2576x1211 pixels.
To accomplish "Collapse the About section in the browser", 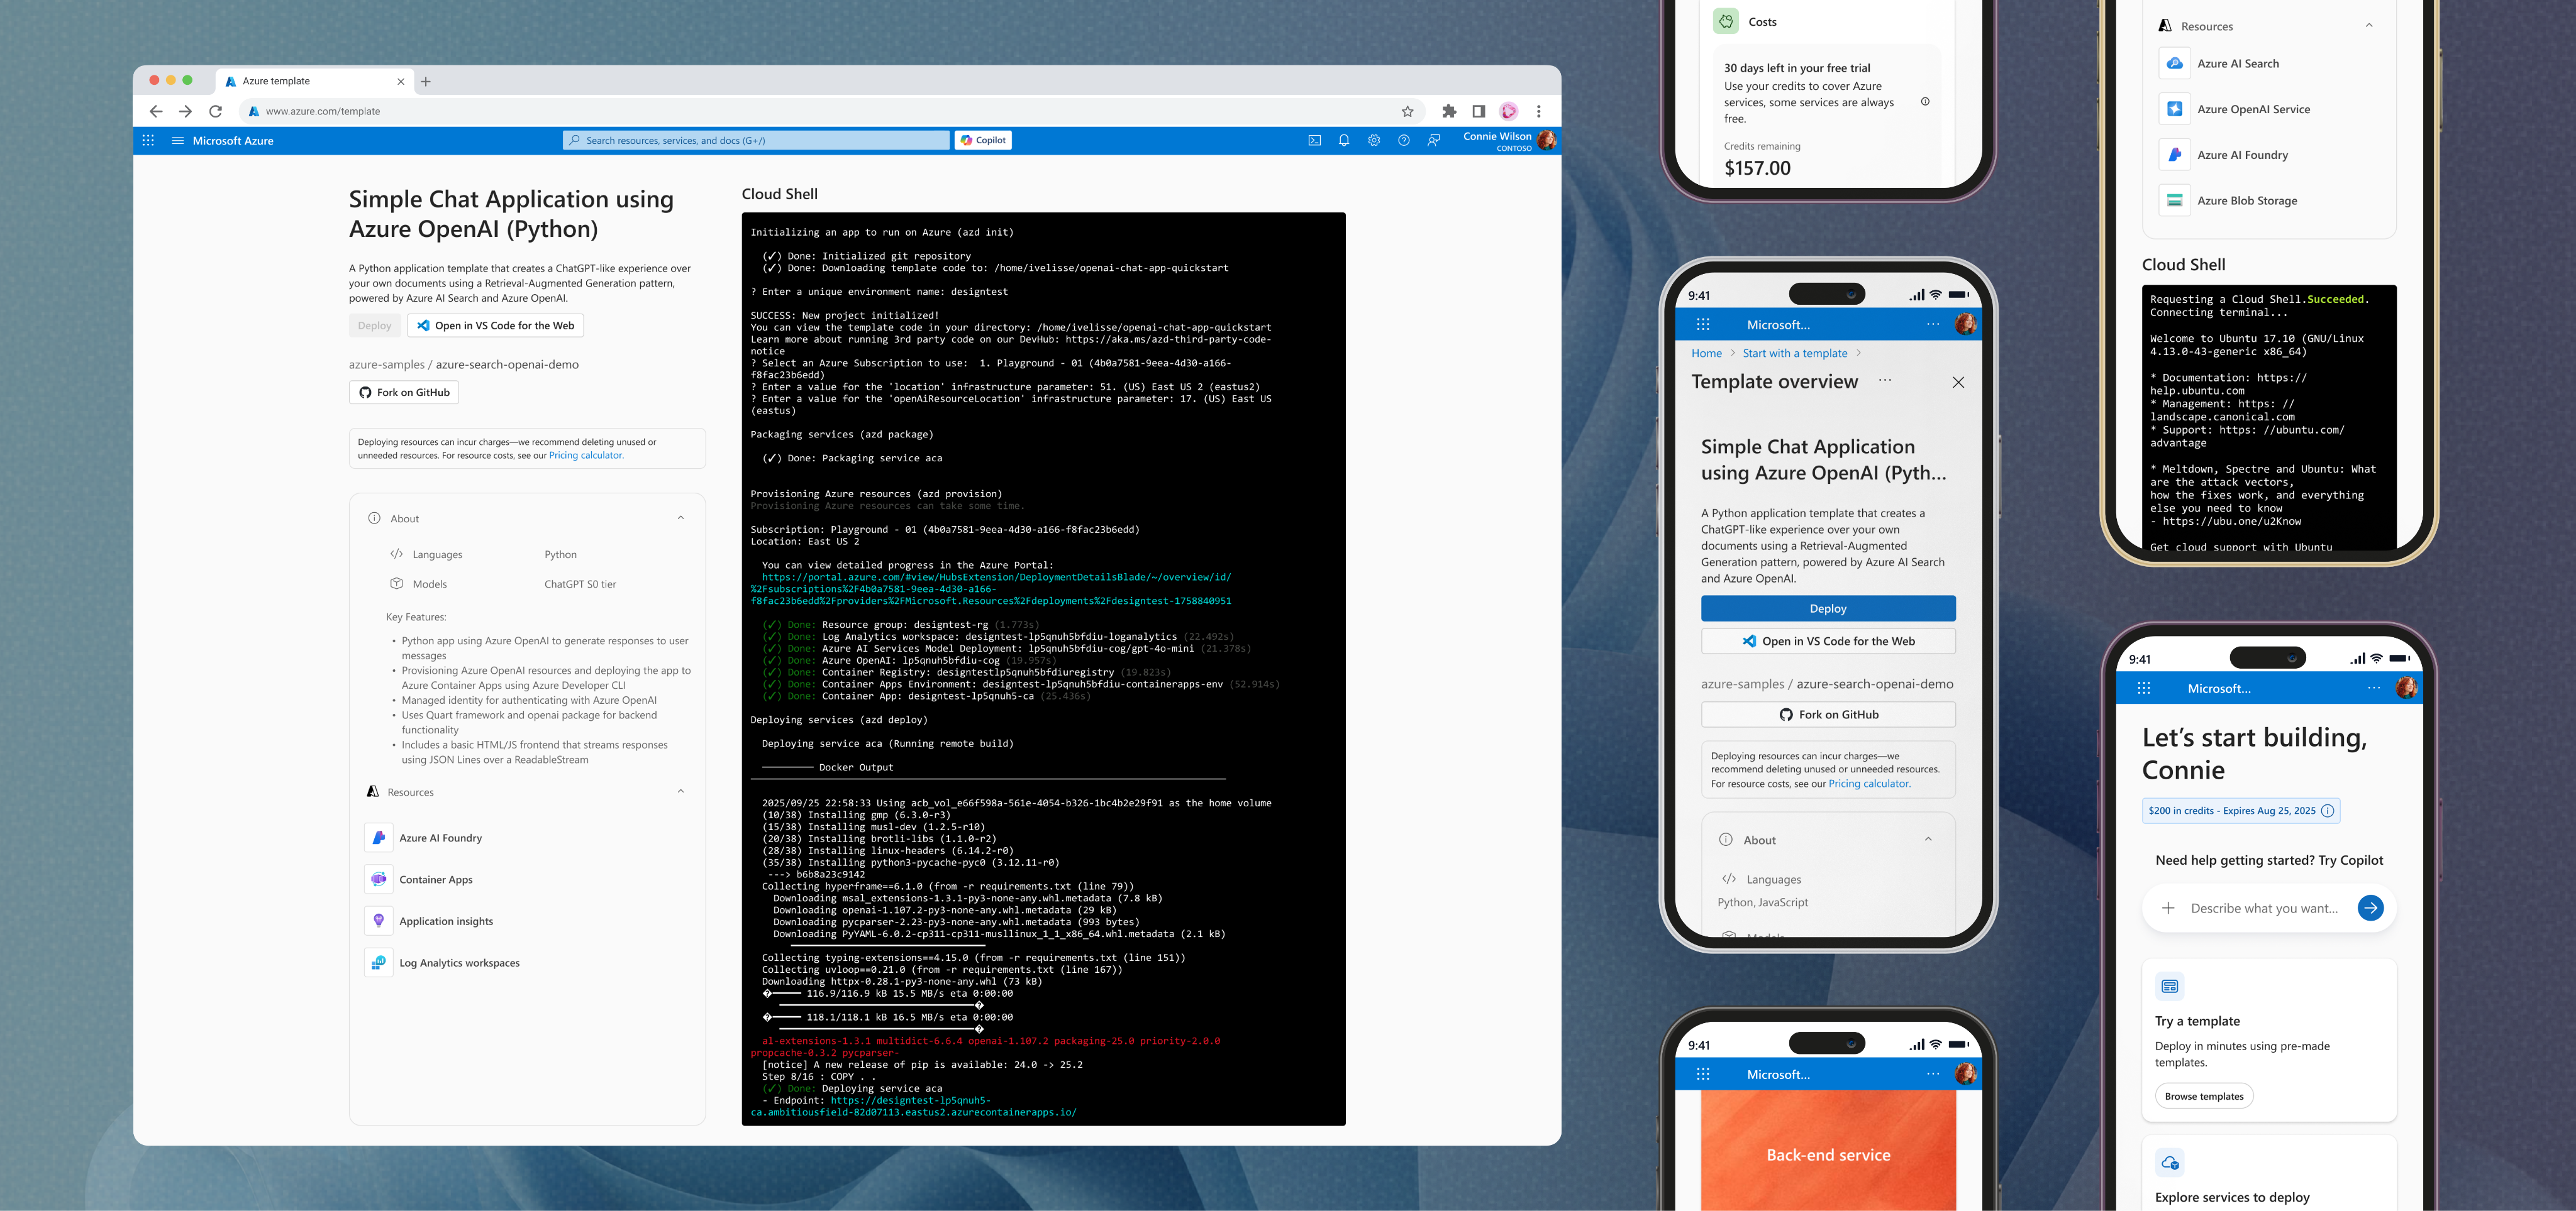I will (x=681, y=518).
